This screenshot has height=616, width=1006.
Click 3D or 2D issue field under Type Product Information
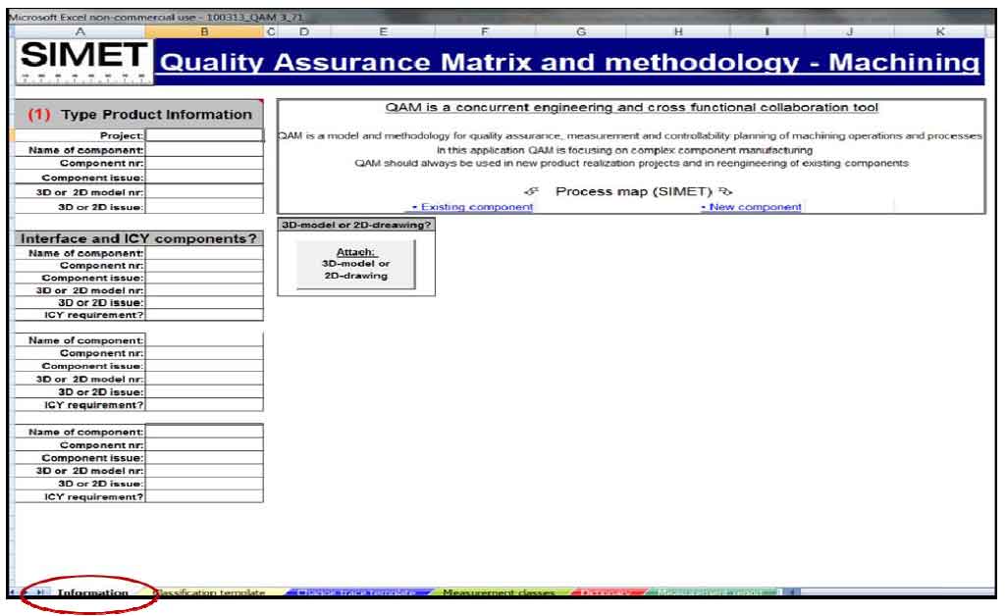pyautogui.click(x=204, y=206)
